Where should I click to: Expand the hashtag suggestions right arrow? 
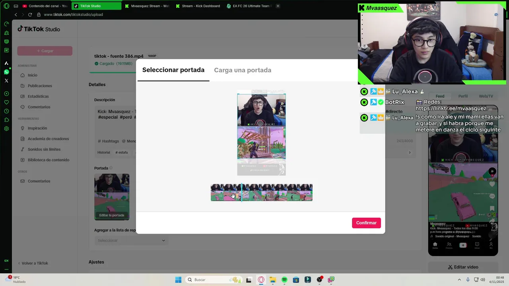pos(410,153)
